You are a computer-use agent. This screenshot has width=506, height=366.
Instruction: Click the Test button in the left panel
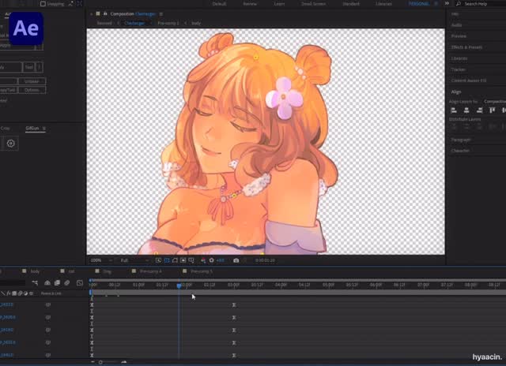point(29,67)
